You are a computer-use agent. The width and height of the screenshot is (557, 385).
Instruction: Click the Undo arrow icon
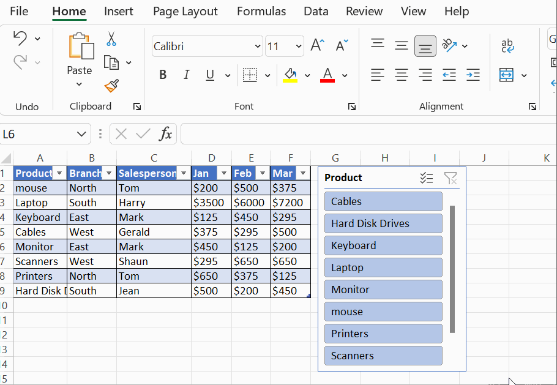[20, 39]
